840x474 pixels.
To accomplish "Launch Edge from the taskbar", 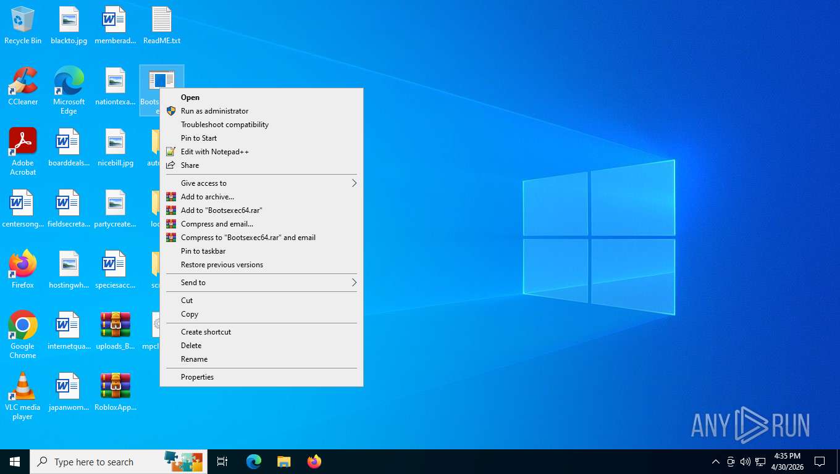I will 254,462.
